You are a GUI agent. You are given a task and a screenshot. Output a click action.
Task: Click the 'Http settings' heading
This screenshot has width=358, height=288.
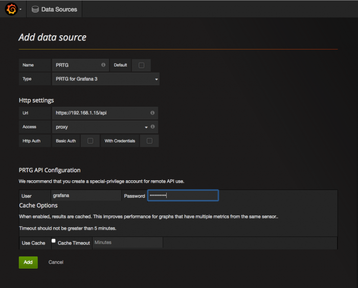tap(36, 100)
